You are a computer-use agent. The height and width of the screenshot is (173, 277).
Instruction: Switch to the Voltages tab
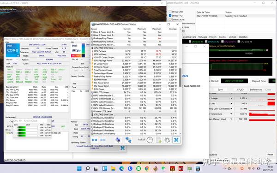click(x=203, y=37)
